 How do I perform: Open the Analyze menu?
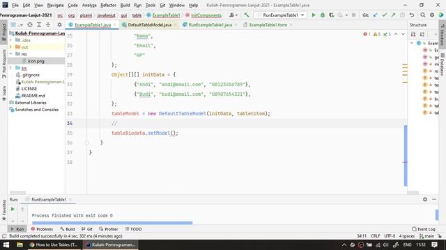click(89, 5)
